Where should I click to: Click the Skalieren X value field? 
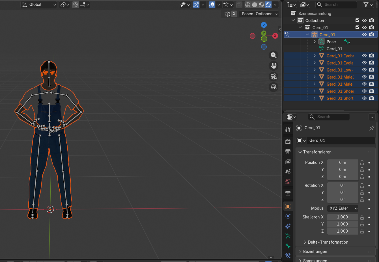(343, 217)
